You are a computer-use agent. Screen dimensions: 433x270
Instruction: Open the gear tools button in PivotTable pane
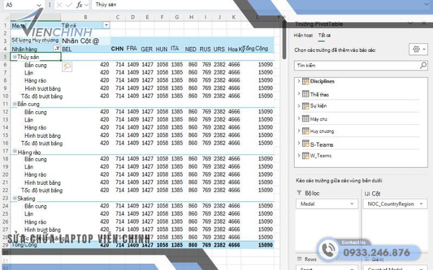(x=418, y=50)
